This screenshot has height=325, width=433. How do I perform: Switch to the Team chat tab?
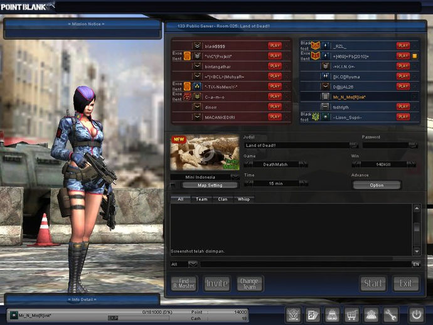click(x=201, y=199)
